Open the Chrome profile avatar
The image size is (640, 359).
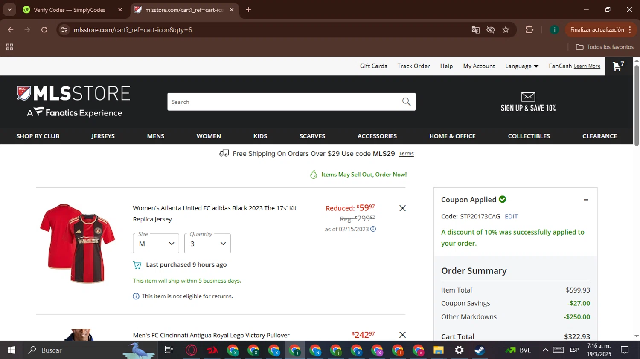(x=554, y=30)
